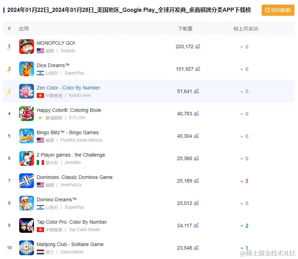The height and width of the screenshot is (259, 298).
Task: Click the Playtika Santa Monica developer name
Action: coord(81,140)
